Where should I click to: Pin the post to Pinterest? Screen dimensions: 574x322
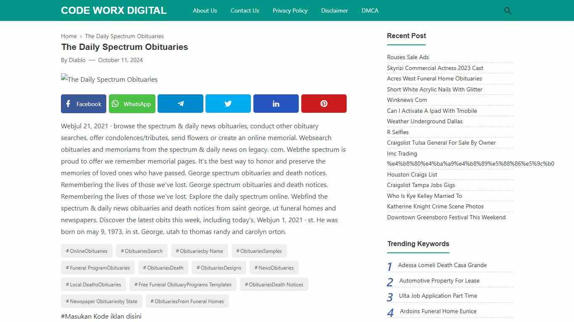[x=324, y=104]
